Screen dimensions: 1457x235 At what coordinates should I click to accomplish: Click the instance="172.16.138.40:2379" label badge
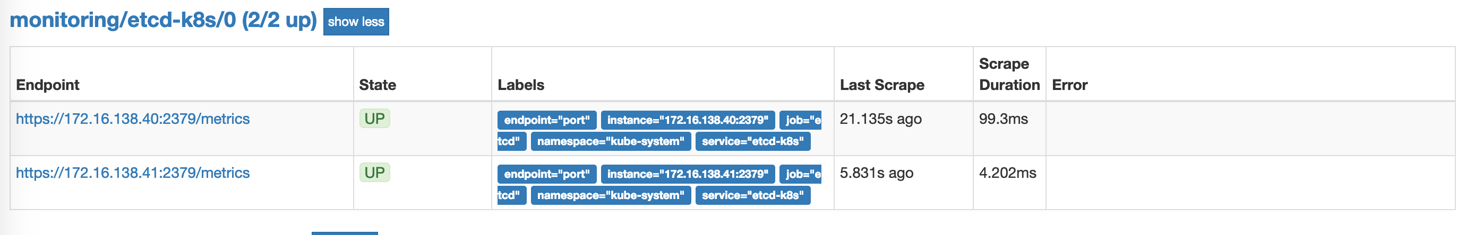click(x=687, y=120)
